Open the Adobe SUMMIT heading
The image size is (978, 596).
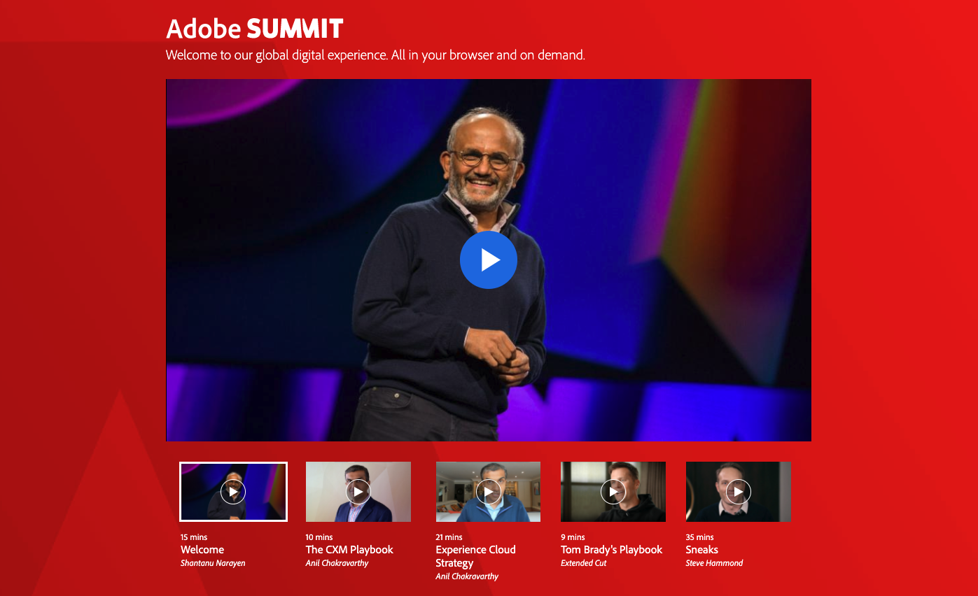pos(255,29)
